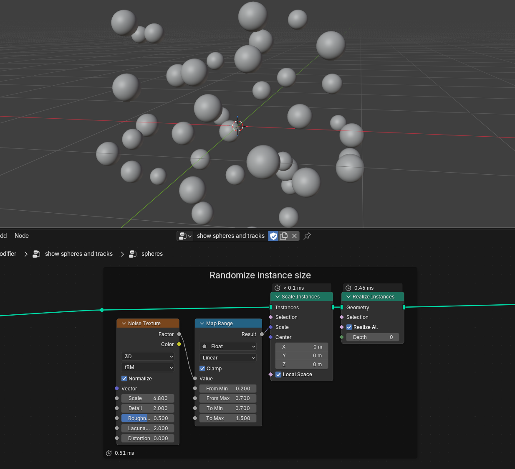Image resolution: width=515 pixels, height=469 pixels.
Task: Click the From Min value field
Action: (228, 389)
